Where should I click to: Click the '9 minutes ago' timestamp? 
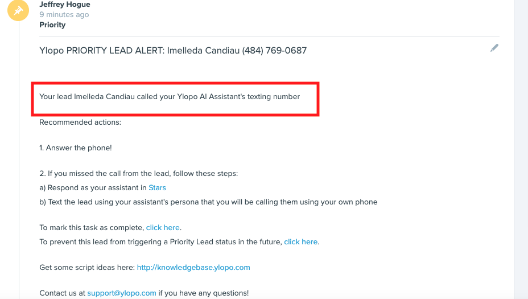pyautogui.click(x=64, y=15)
